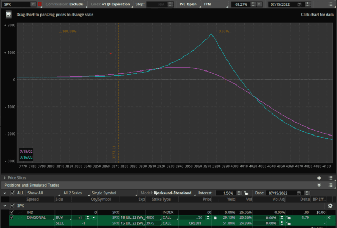Toggle Vol Adj lock icon on BUY row
The height and width of the screenshot is (228, 337).
coord(288,218)
